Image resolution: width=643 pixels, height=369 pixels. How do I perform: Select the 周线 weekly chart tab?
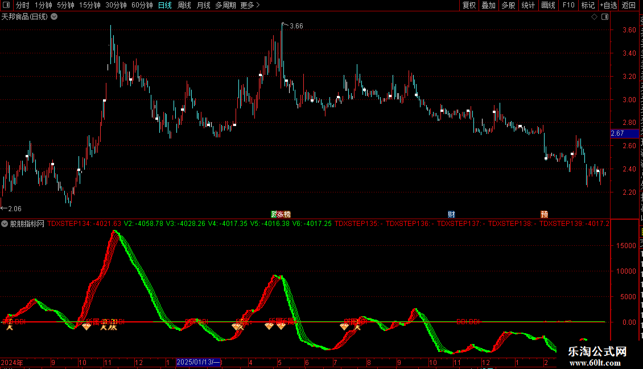click(184, 5)
